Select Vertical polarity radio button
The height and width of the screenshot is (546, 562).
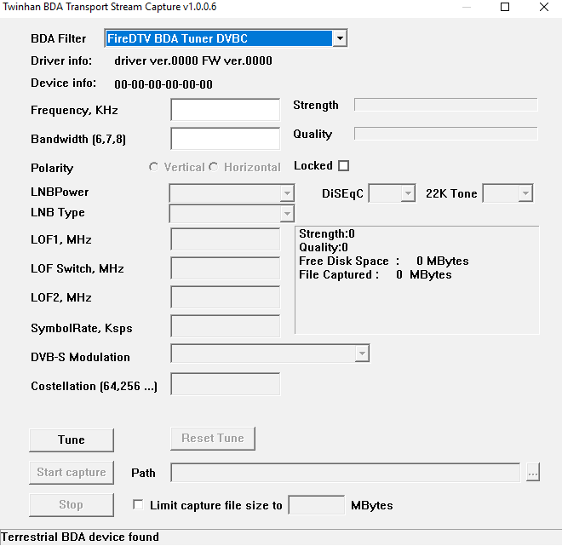(153, 167)
